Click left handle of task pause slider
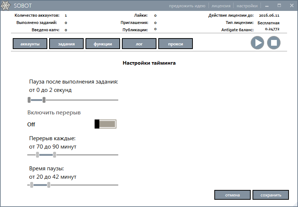298x207 pixels. (29, 100)
